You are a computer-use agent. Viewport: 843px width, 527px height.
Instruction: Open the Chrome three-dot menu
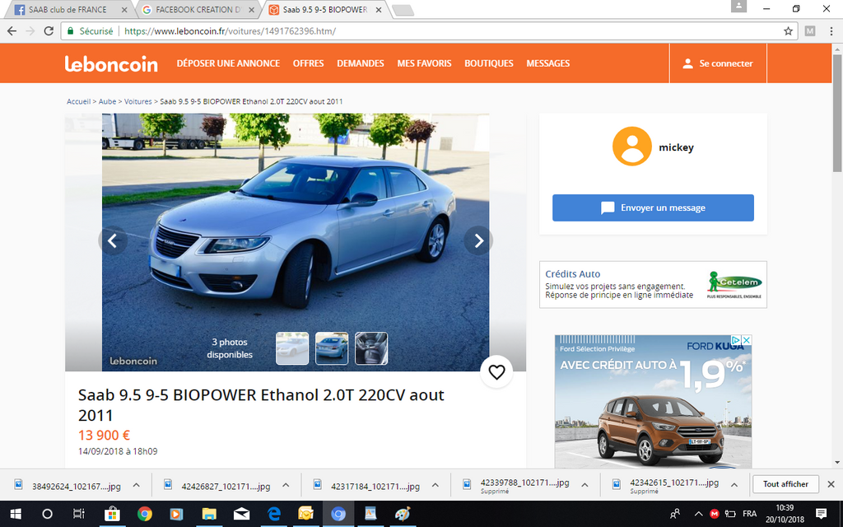[x=831, y=31]
